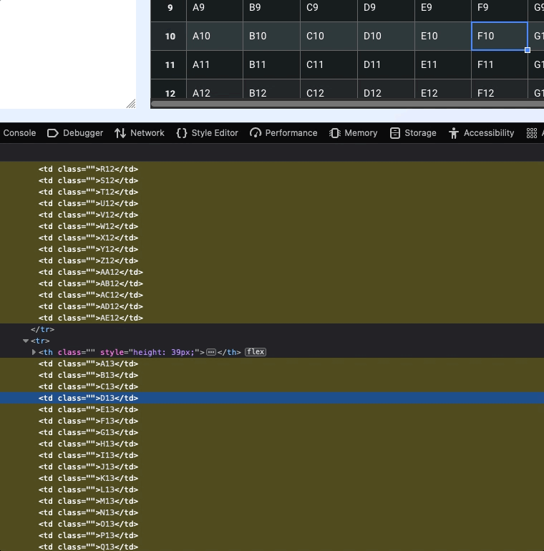Viewport: 544px width, 551px height.
Task: Select the selected cell F10 fill handle
Action: [528, 50]
